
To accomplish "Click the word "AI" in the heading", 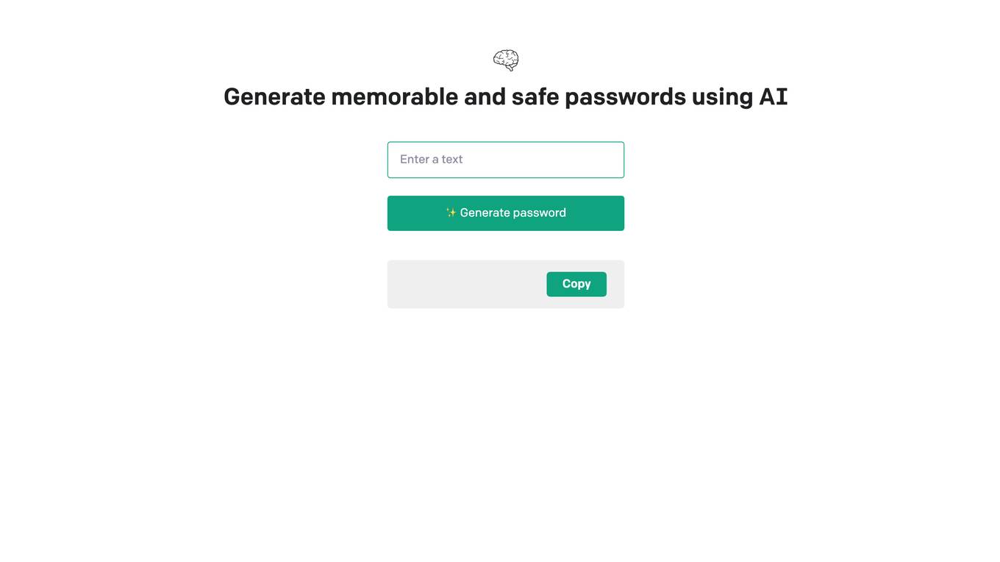I will pyautogui.click(x=773, y=96).
